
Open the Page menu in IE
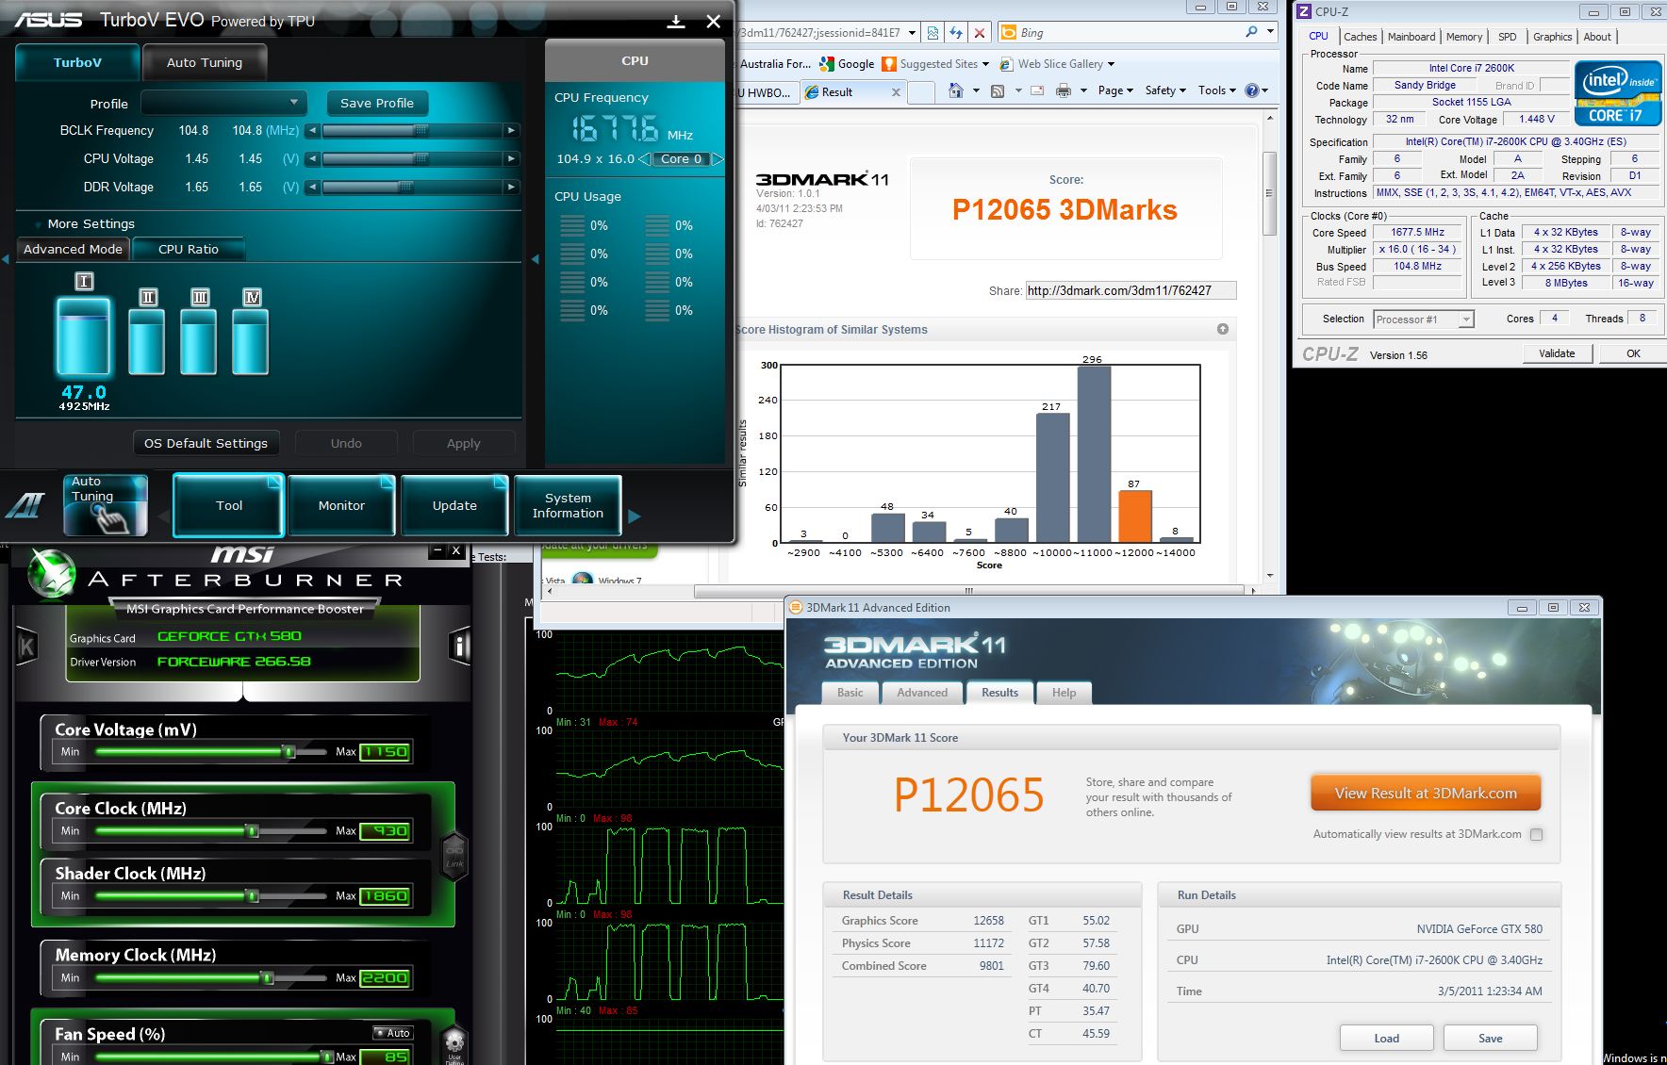1115,90
